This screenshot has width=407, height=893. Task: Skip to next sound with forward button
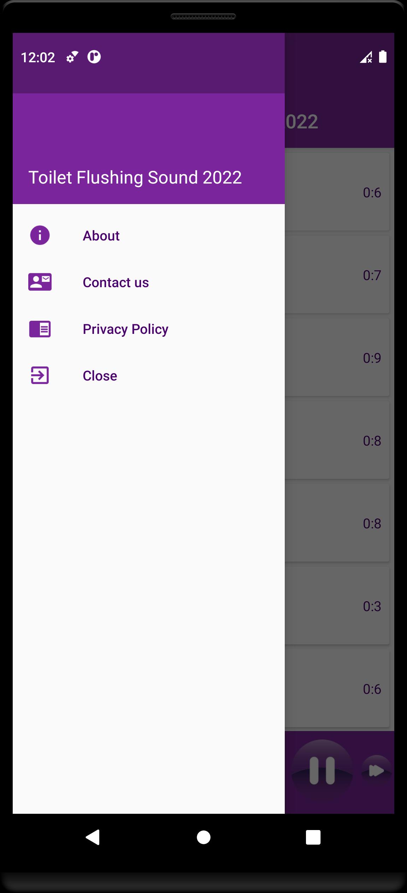(x=377, y=770)
